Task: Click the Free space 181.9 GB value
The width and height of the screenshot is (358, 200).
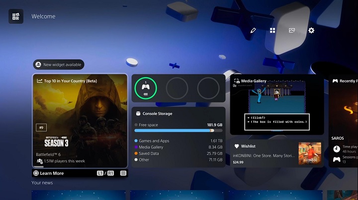Action: [x=215, y=125]
